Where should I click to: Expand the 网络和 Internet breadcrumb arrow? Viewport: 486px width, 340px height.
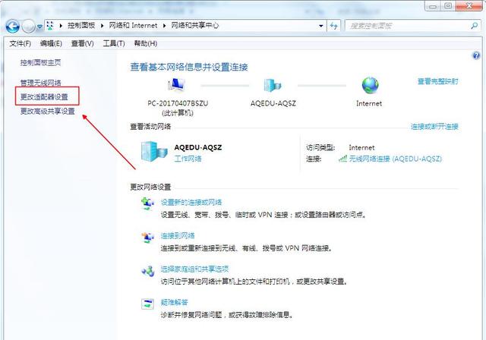tap(164, 26)
